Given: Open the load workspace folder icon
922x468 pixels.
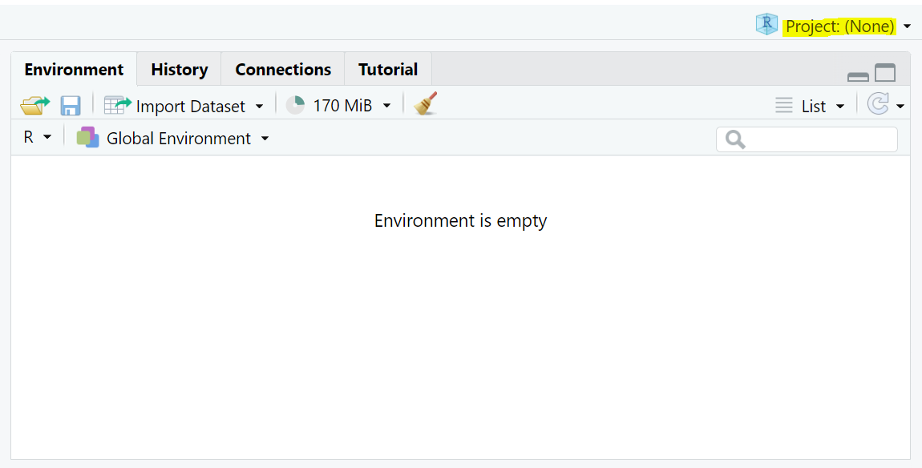Looking at the screenshot, I should coord(34,105).
